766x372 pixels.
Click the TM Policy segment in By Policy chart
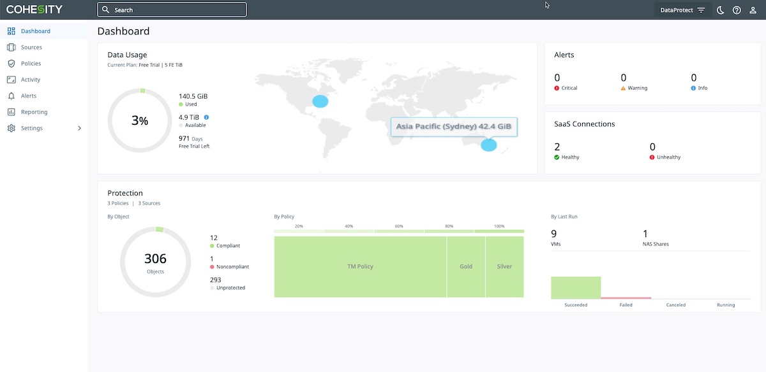[361, 266]
